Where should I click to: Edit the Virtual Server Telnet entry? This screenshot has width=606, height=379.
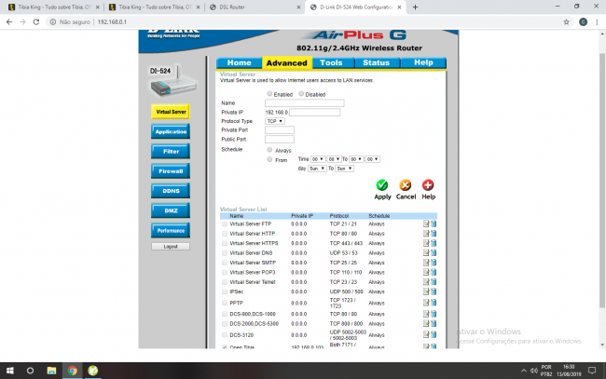[426, 282]
